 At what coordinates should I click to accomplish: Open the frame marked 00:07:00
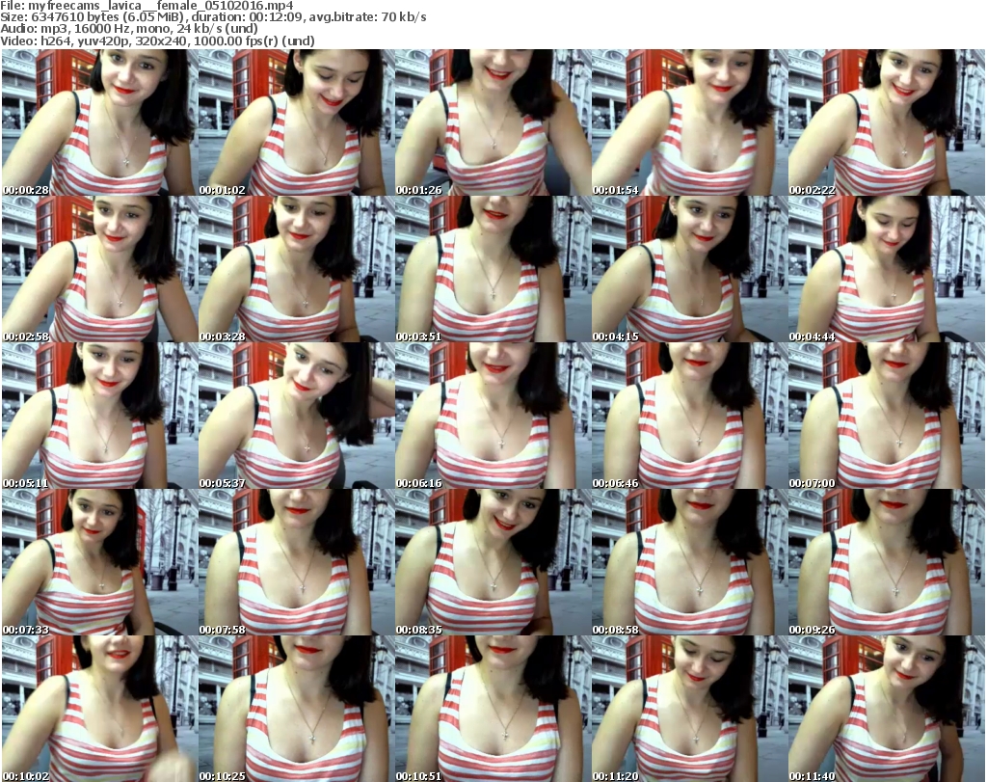pyautogui.click(x=885, y=416)
